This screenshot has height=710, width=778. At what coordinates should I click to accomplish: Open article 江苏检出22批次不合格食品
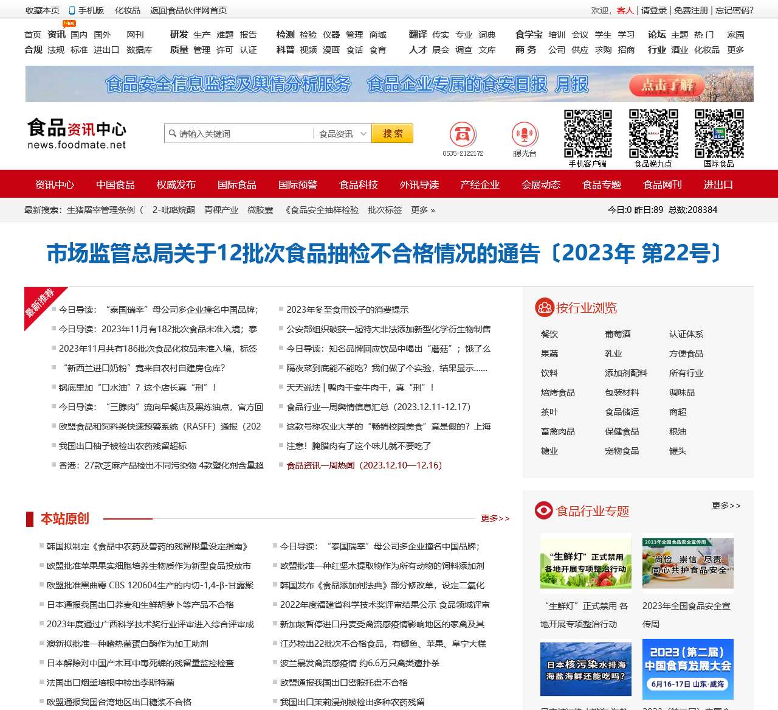click(x=383, y=644)
